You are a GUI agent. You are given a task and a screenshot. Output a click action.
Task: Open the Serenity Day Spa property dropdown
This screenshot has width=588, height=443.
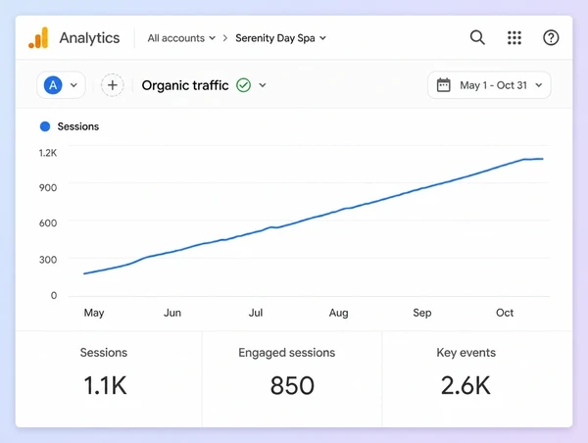pos(280,38)
